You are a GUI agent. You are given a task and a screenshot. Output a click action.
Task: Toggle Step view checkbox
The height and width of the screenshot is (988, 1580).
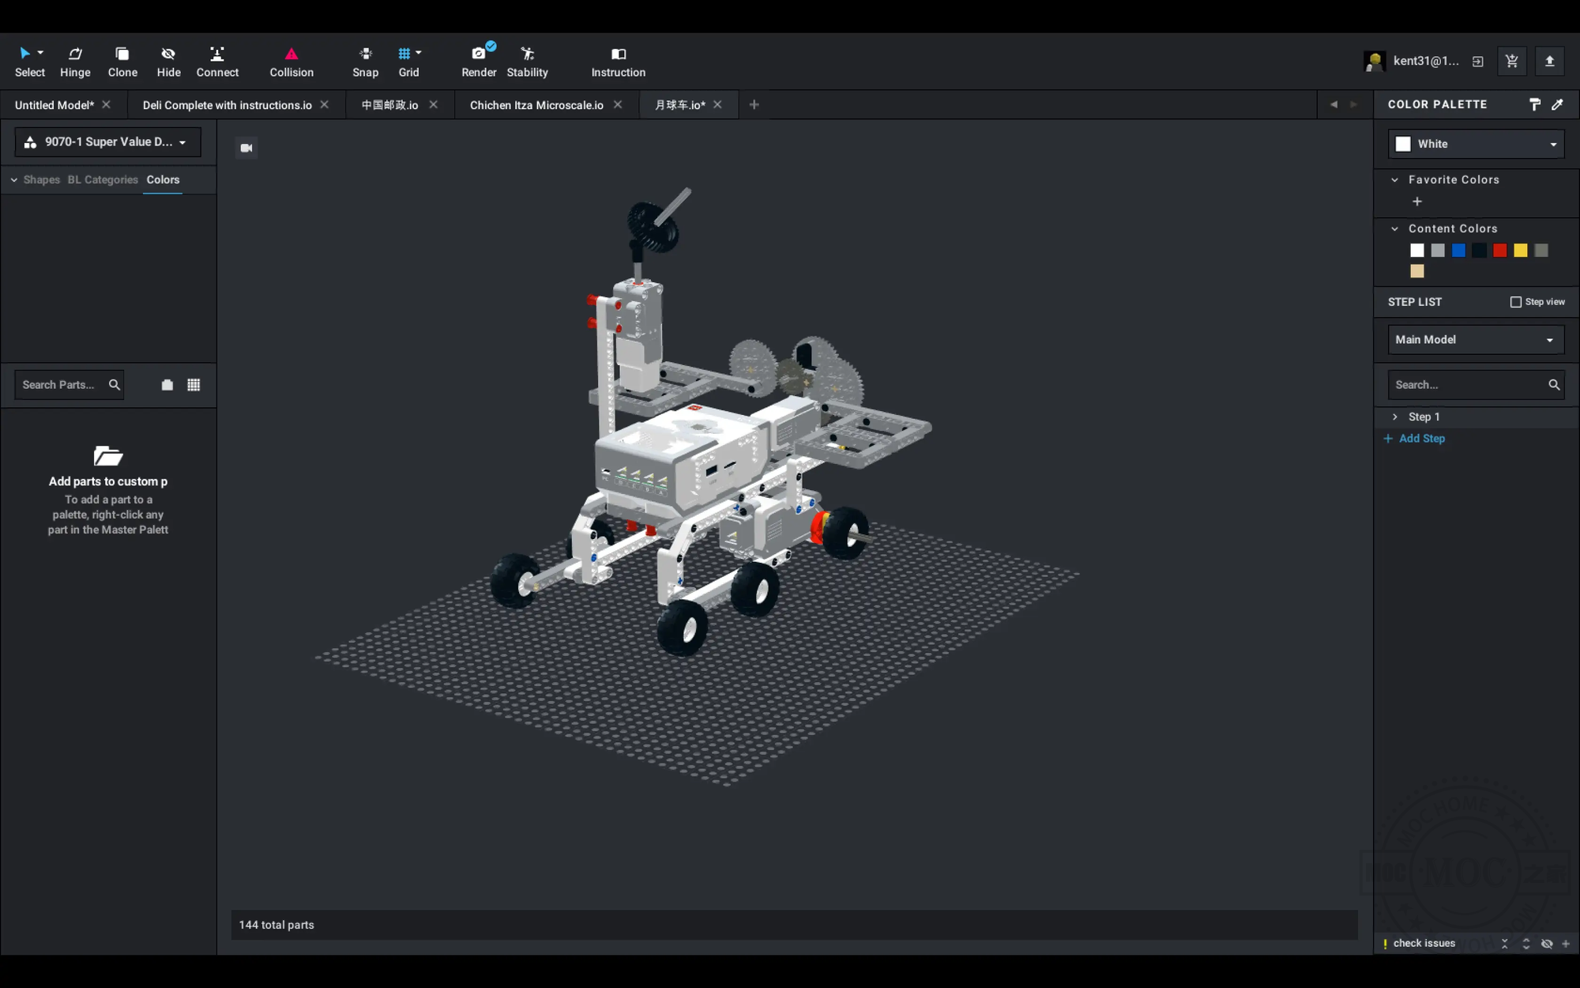pos(1518,300)
